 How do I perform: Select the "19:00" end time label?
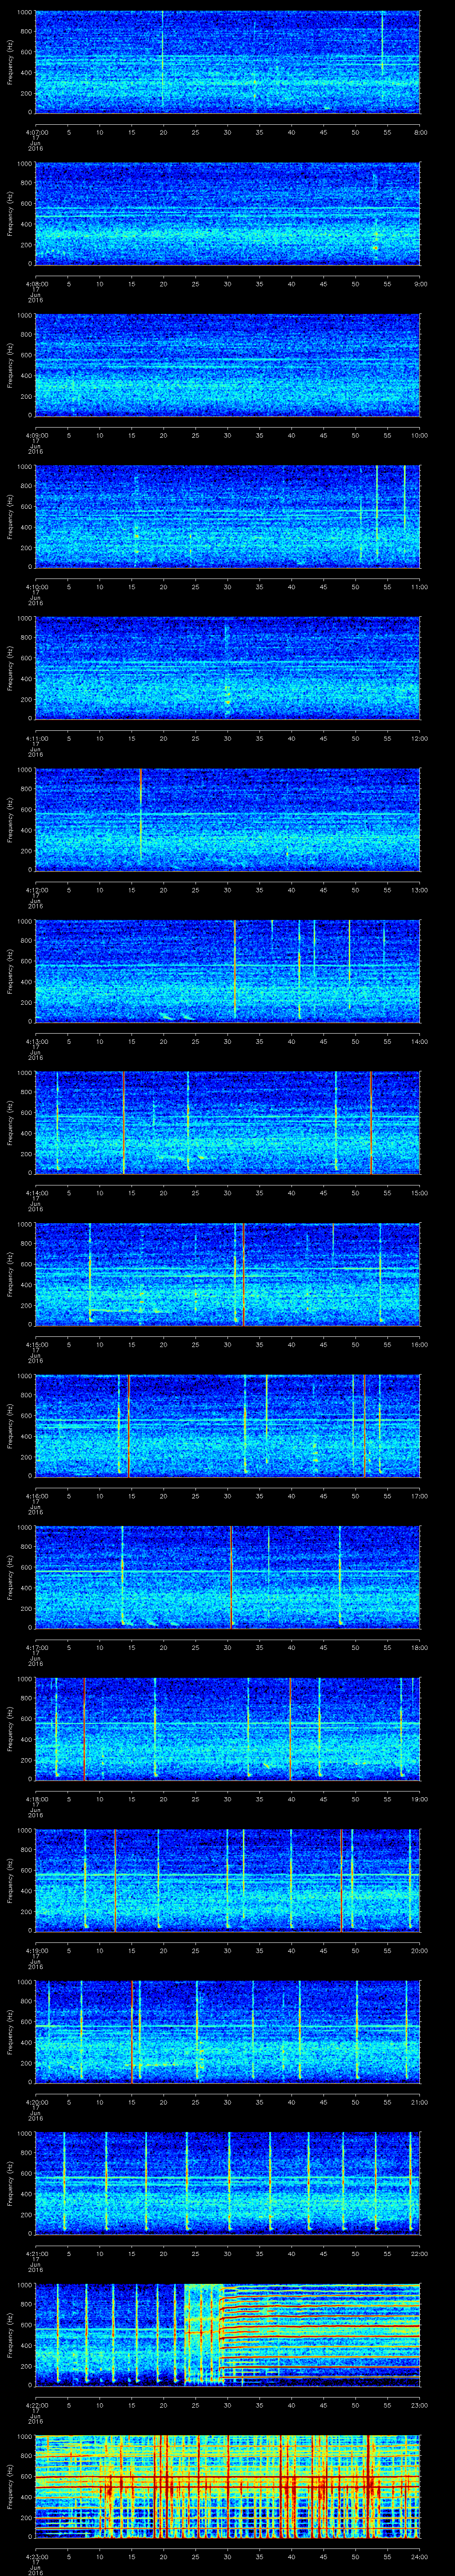click(419, 1799)
